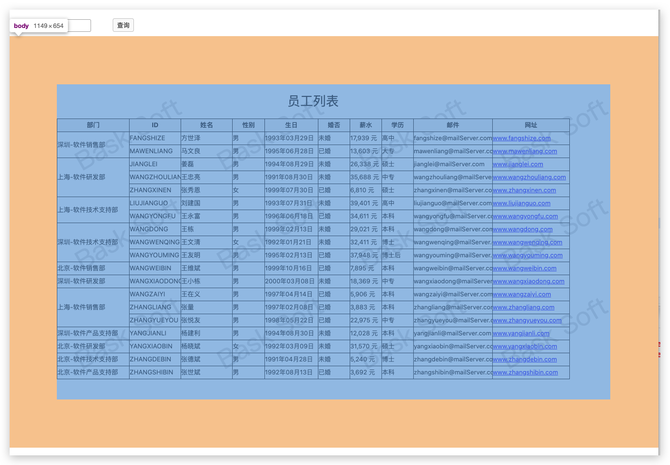
Task: Click email cell yangjianli@mailServer.com
Action: (x=453, y=333)
